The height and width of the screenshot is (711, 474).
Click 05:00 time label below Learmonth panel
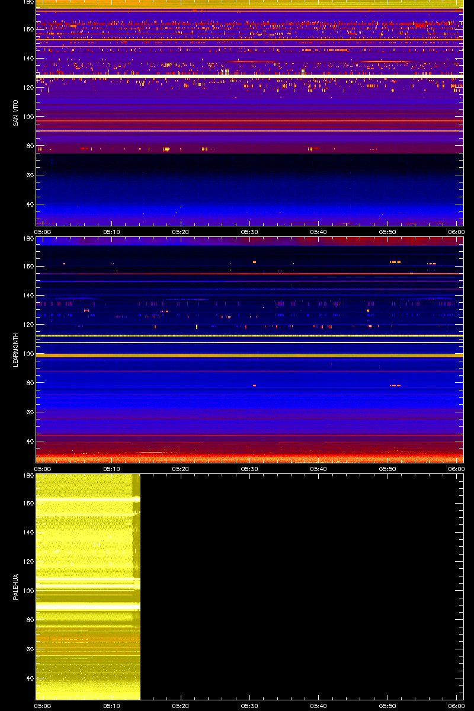(x=42, y=469)
